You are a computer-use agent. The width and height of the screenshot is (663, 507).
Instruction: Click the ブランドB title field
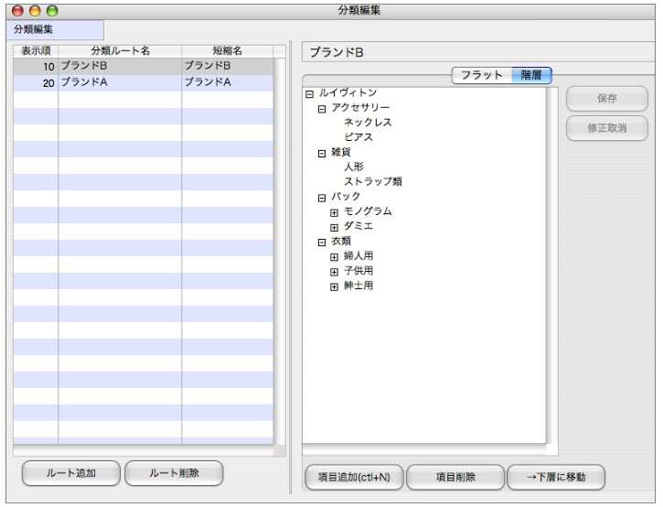[478, 52]
